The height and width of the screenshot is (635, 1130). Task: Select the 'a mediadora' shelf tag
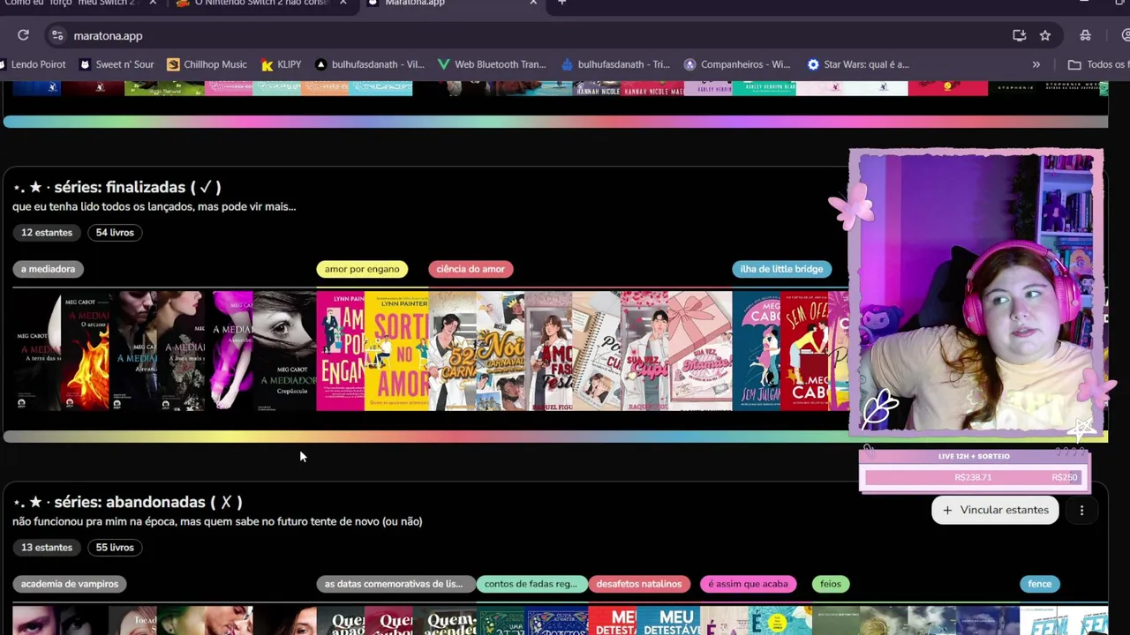48,269
